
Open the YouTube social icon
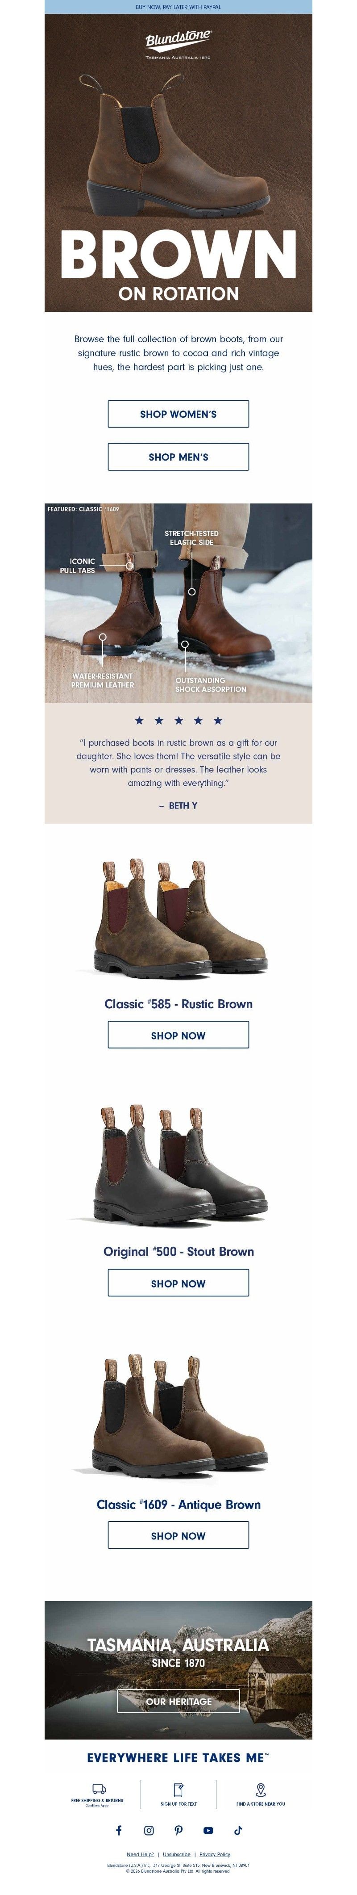pyautogui.click(x=208, y=1829)
